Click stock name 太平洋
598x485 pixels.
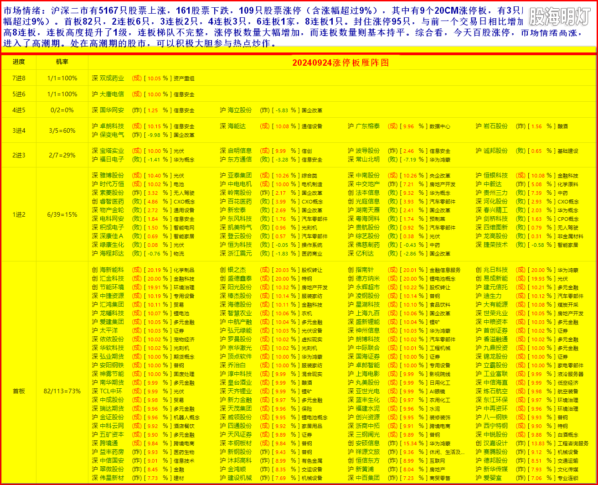pyautogui.click(x=108, y=330)
